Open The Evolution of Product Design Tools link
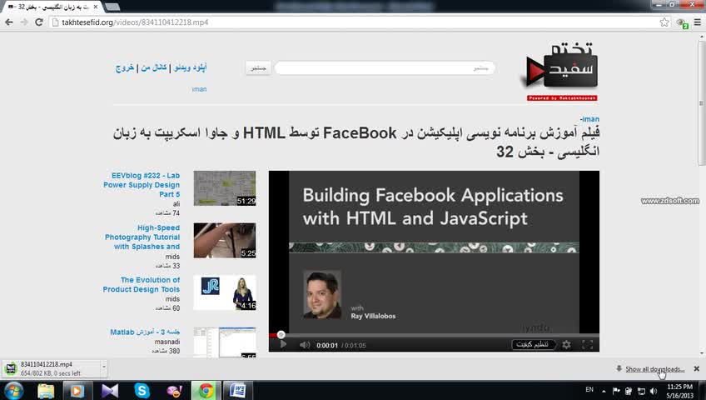The width and height of the screenshot is (706, 400). (x=141, y=285)
